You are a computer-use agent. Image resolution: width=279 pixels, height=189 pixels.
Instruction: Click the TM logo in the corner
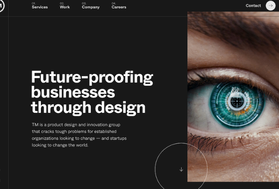pos(2,6)
